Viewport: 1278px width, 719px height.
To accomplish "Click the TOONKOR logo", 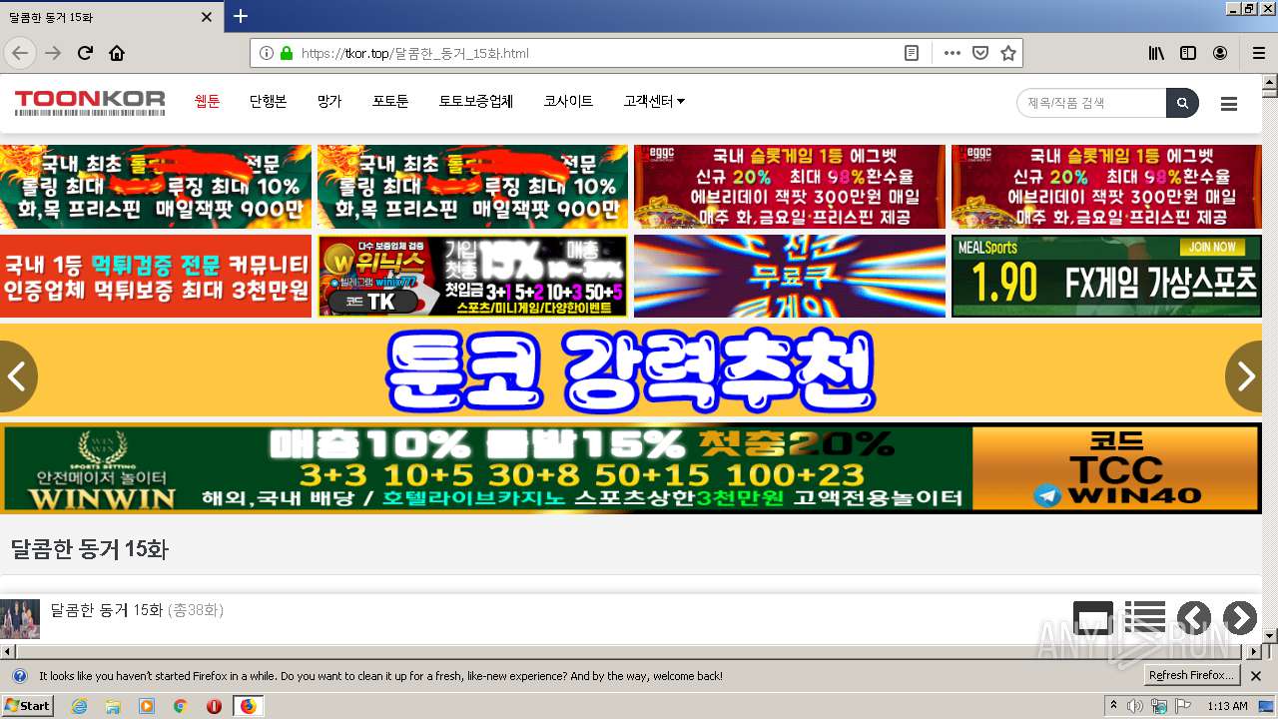I will click(90, 102).
